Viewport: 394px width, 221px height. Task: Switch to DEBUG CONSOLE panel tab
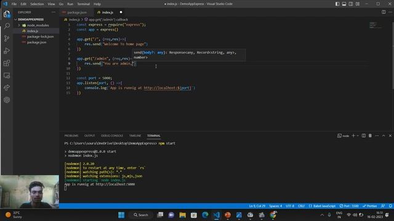(112, 136)
